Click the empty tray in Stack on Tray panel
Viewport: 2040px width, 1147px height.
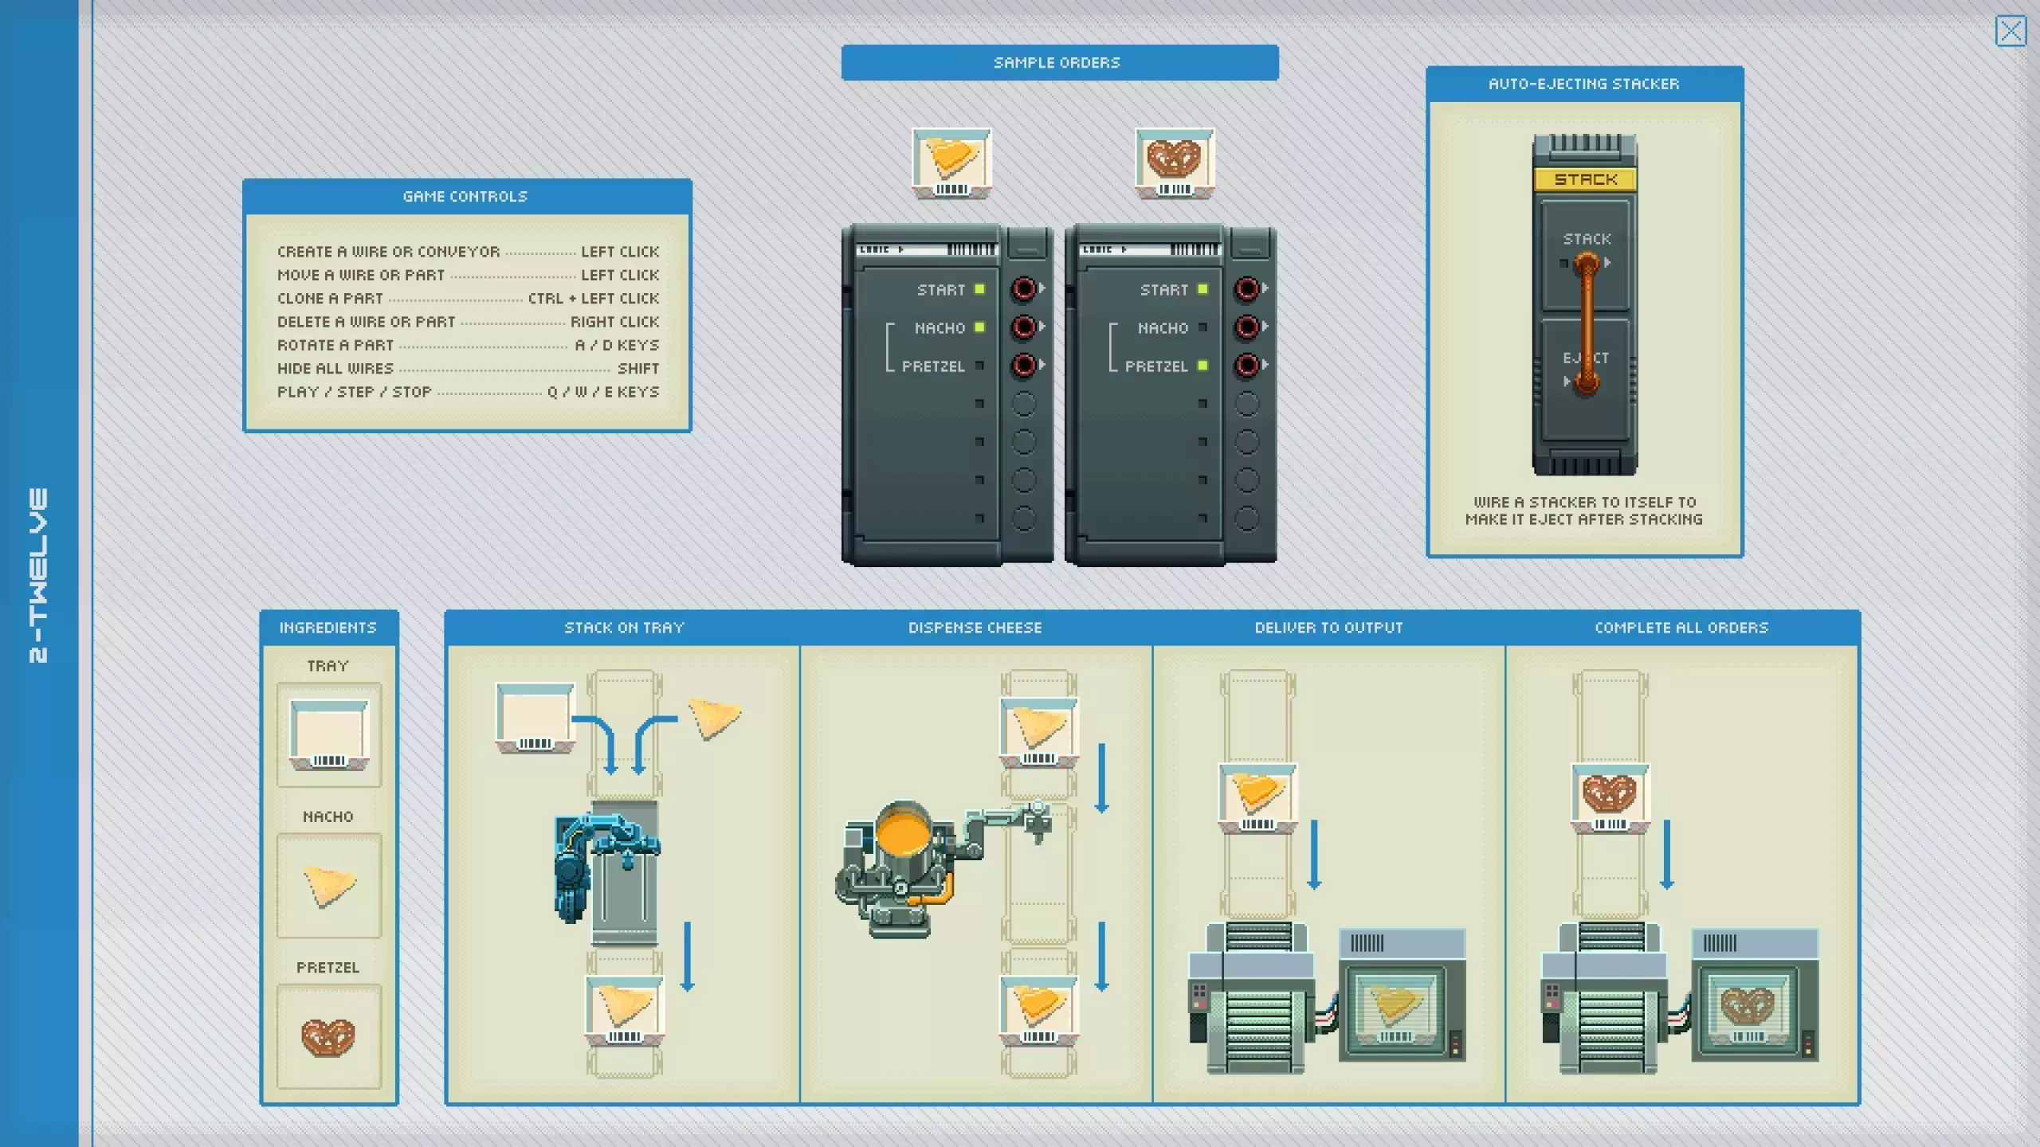pos(535,718)
